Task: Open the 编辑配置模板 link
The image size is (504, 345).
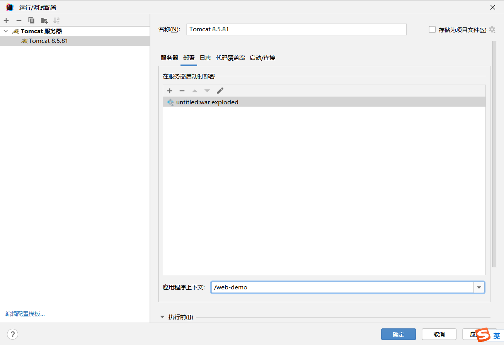Action: coord(25,314)
